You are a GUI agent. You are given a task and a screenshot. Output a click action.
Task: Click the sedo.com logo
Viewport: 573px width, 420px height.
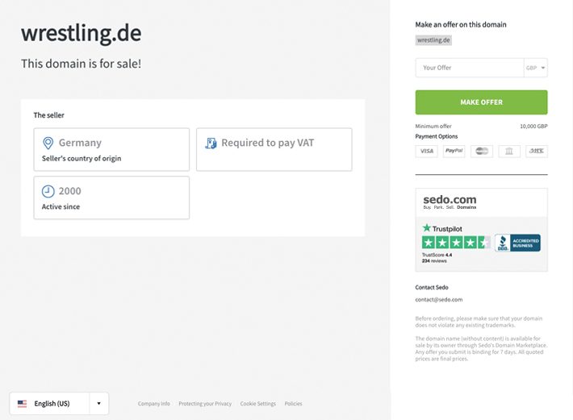pos(450,200)
